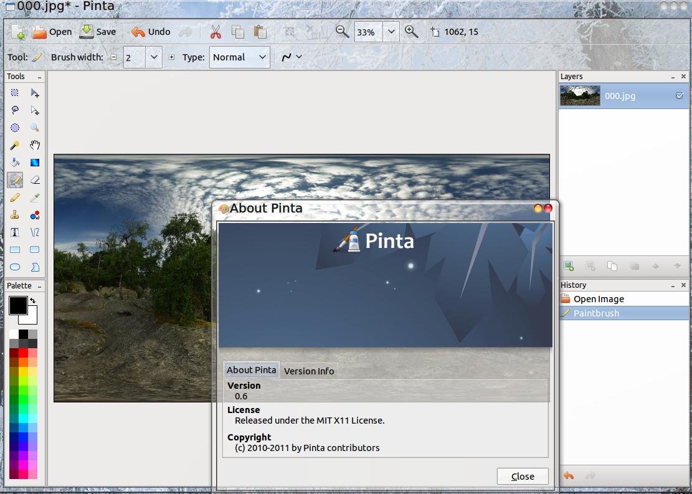Select the Move Selected tool
The image size is (692, 494).
click(35, 93)
